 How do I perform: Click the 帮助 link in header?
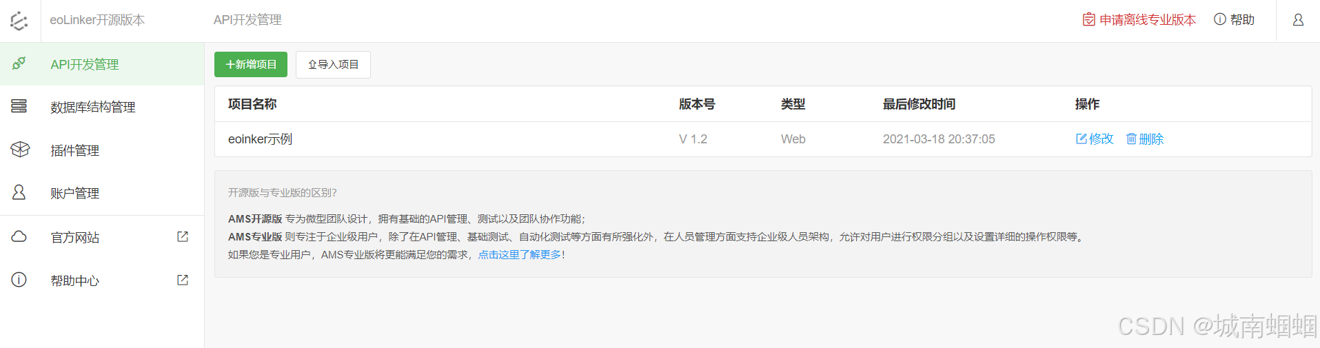(1235, 20)
